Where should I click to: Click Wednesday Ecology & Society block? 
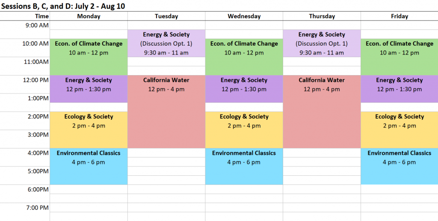click(x=244, y=130)
